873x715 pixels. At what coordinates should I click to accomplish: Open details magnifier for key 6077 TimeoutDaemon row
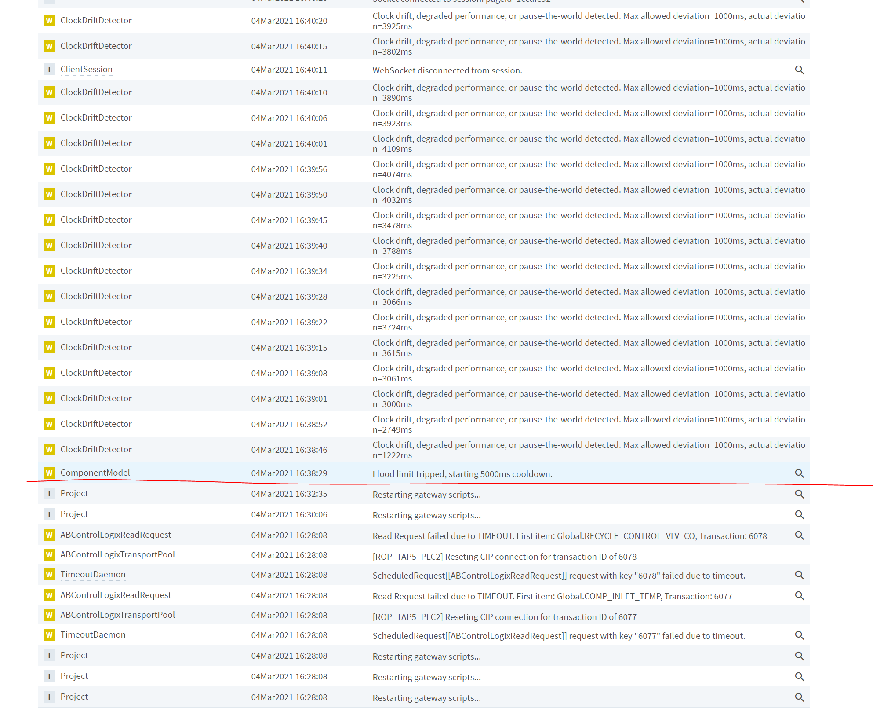799,635
